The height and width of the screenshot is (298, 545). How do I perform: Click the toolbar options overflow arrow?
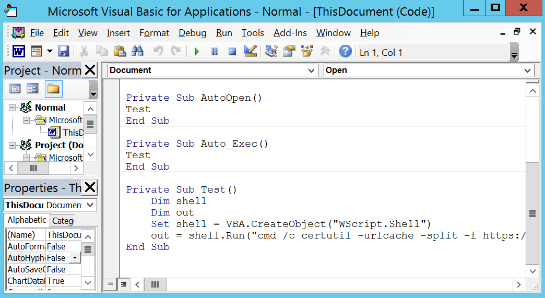(x=514, y=52)
